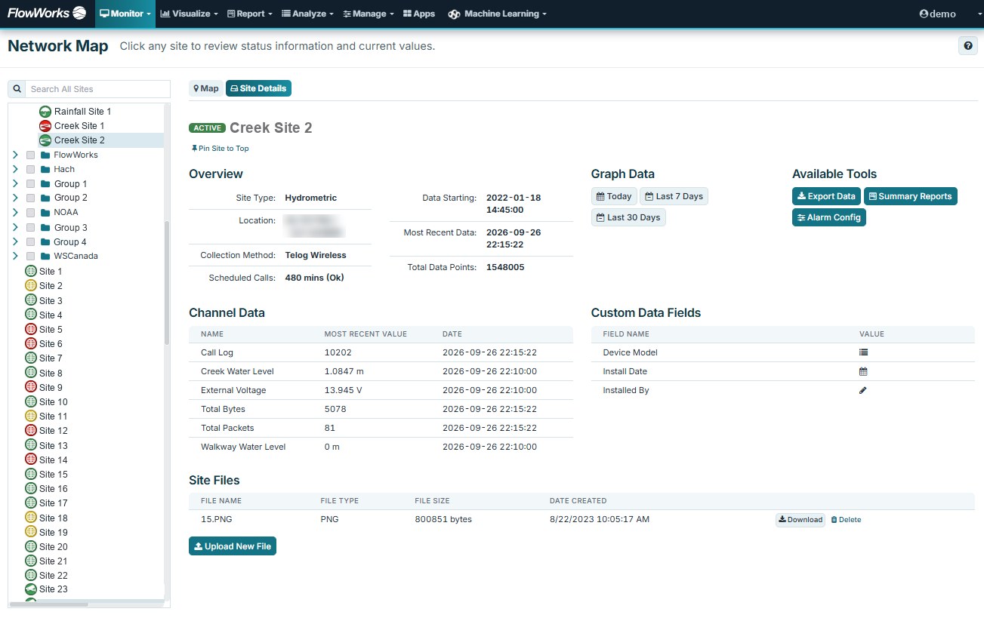The image size is (984, 621).
Task: Click the Hach folder icon
Action: click(45, 169)
